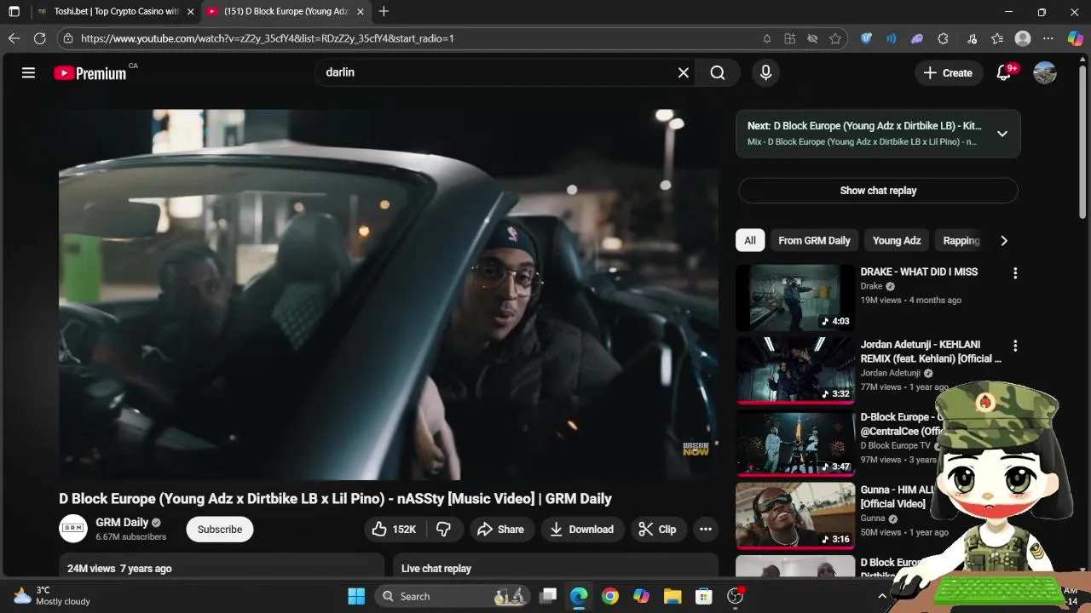
Task: Open YouTube notifications bell
Action: (1004, 73)
